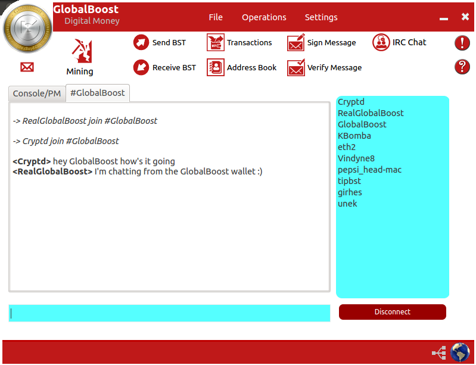Click the Verify Message checkmark icon

[x=296, y=67]
